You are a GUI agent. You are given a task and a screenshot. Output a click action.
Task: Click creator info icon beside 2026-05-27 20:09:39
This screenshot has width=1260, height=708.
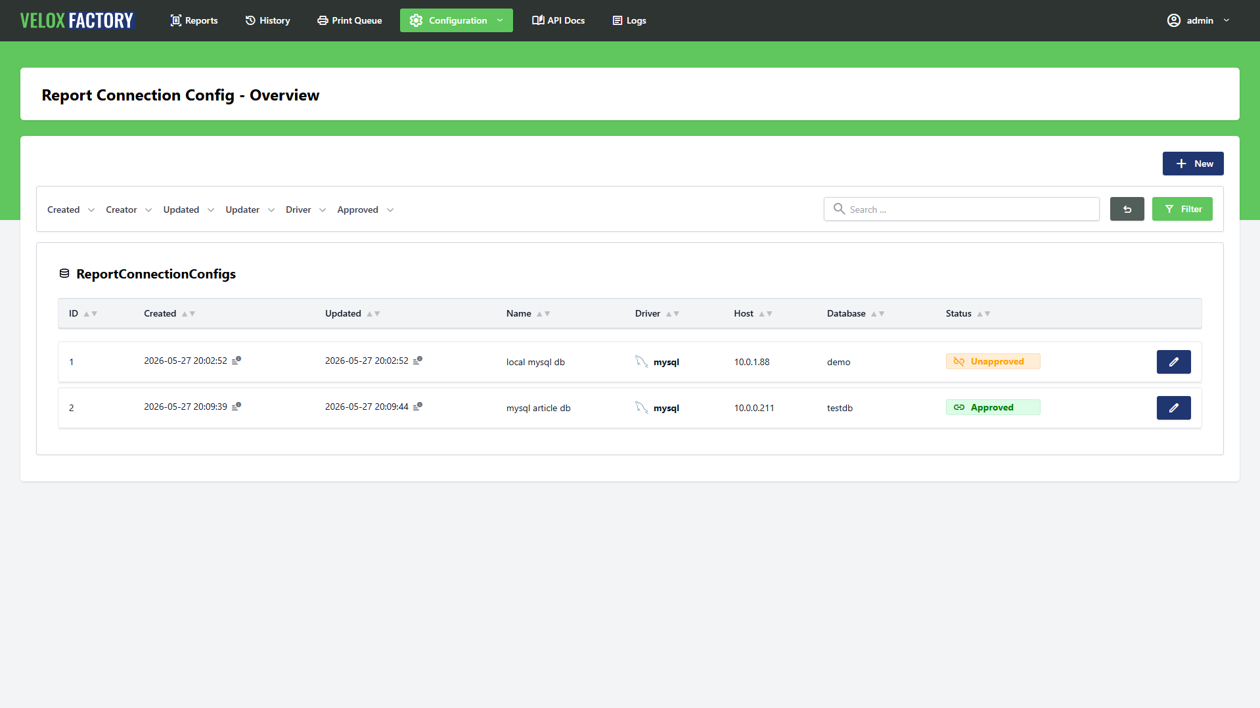pos(236,406)
